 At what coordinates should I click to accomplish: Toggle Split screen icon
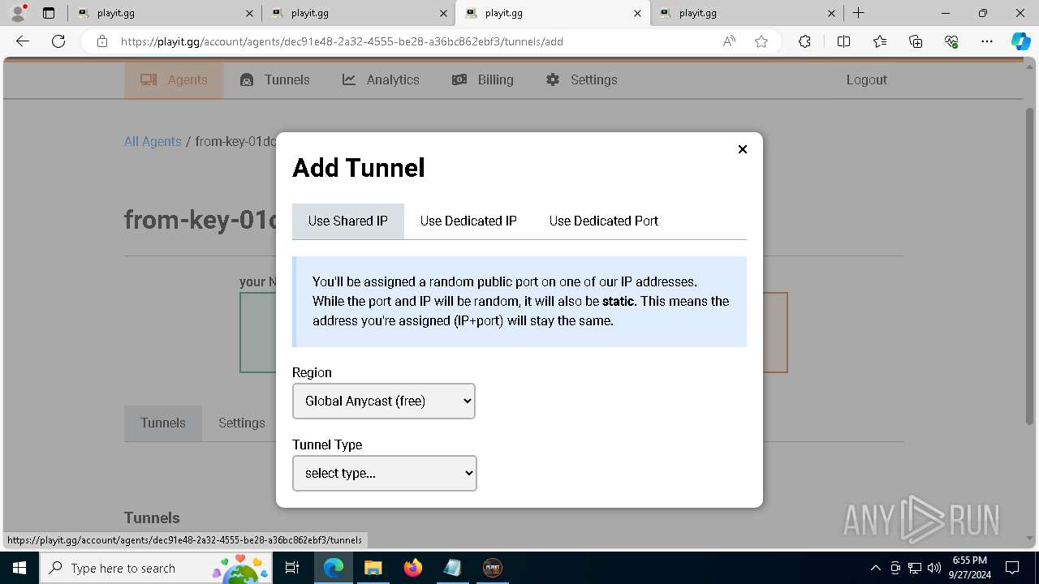[x=843, y=41]
